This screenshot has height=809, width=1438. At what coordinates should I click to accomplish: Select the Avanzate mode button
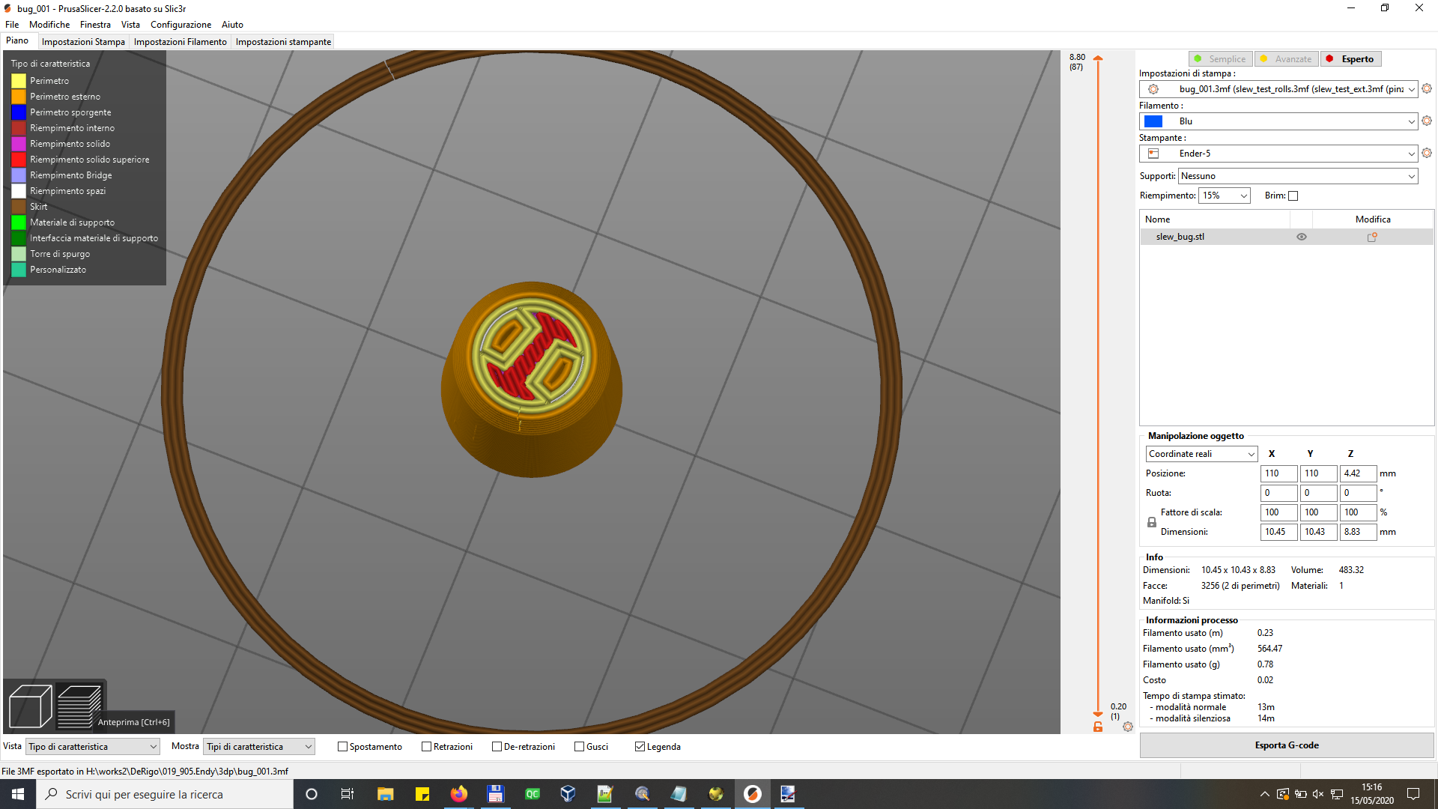coord(1286,59)
